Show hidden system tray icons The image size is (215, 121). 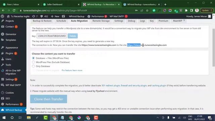click(158, 118)
